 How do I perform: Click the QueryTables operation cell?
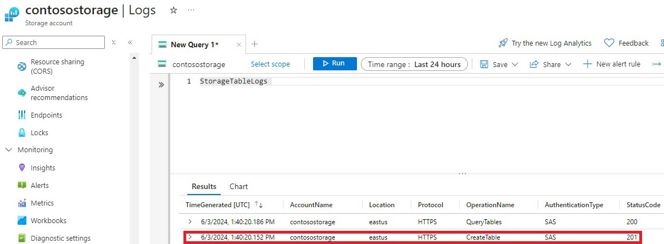tap(484, 221)
